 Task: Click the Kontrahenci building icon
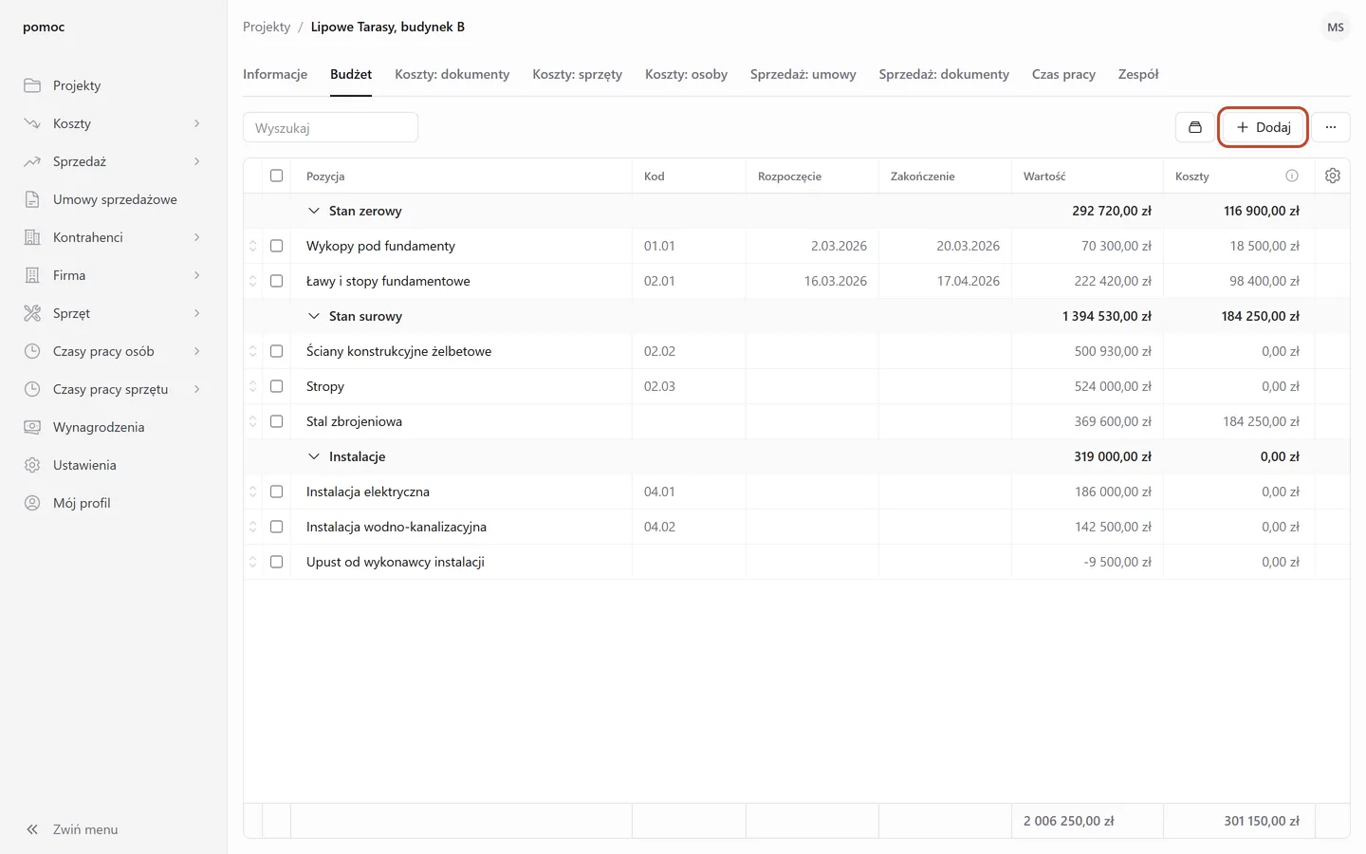[x=32, y=237]
